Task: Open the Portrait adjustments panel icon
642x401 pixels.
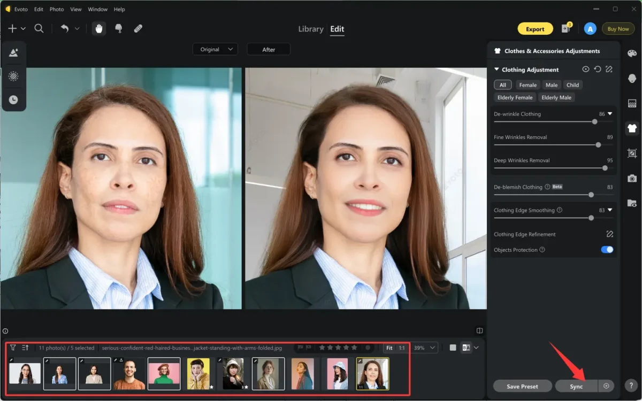Action: tap(631, 78)
